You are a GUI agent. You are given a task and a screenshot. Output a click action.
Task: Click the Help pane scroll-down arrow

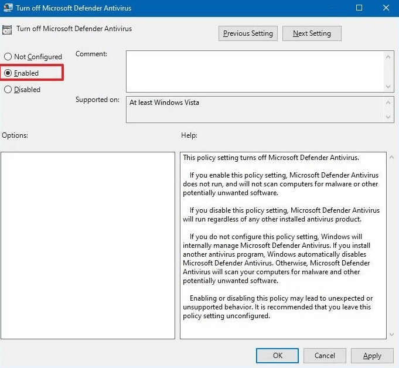click(391, 334)
